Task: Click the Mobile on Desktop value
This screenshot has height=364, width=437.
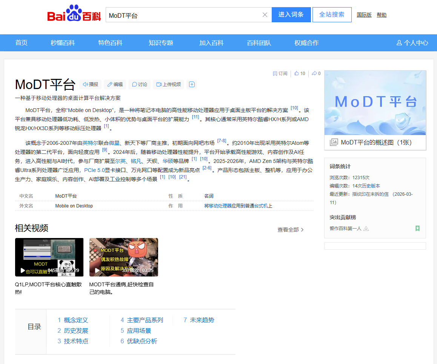Action: pos(74,206)
